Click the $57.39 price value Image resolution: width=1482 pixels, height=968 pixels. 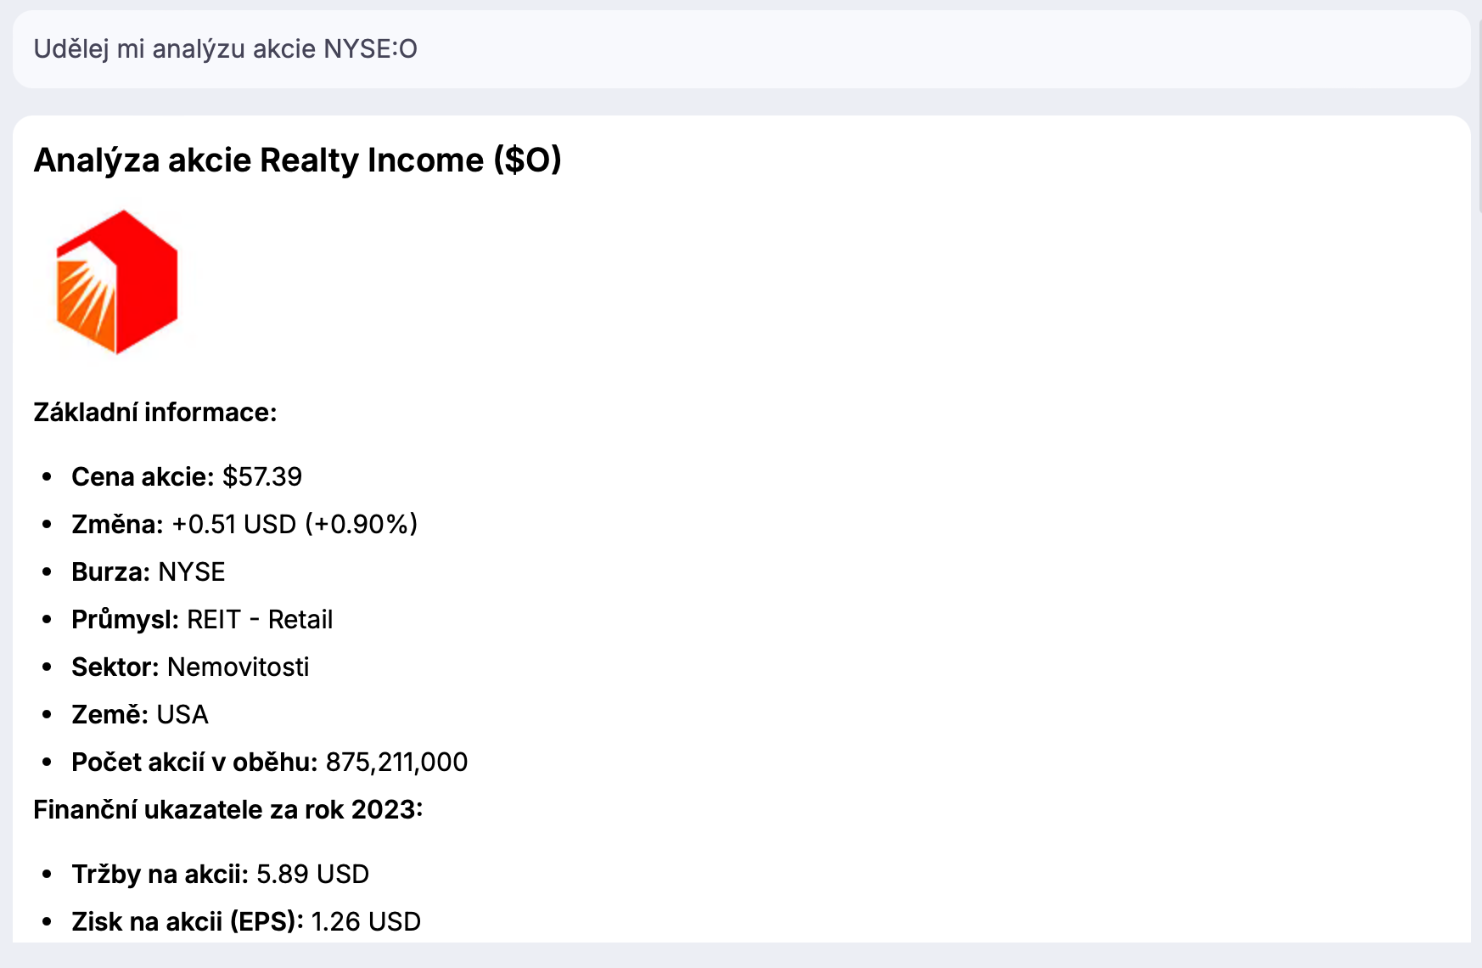(262, 477)
